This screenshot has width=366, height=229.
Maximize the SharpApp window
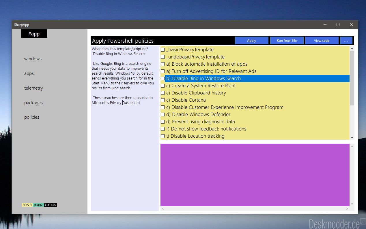coord(338,25)
